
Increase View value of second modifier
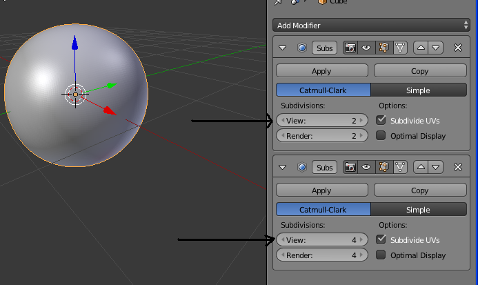361,240
